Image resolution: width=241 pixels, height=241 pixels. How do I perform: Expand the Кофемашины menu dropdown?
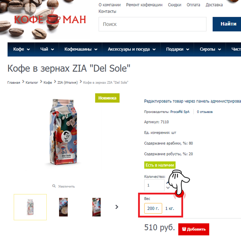pyautogui.click(x=81, y=49)
